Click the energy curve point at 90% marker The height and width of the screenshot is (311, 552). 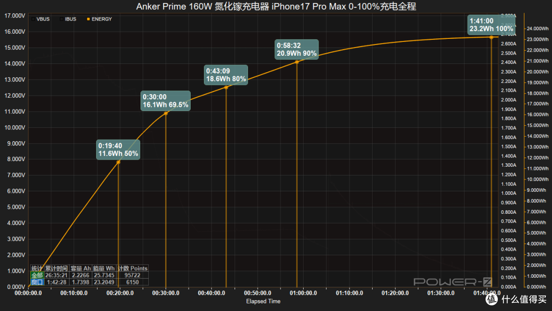click(297, 62)
